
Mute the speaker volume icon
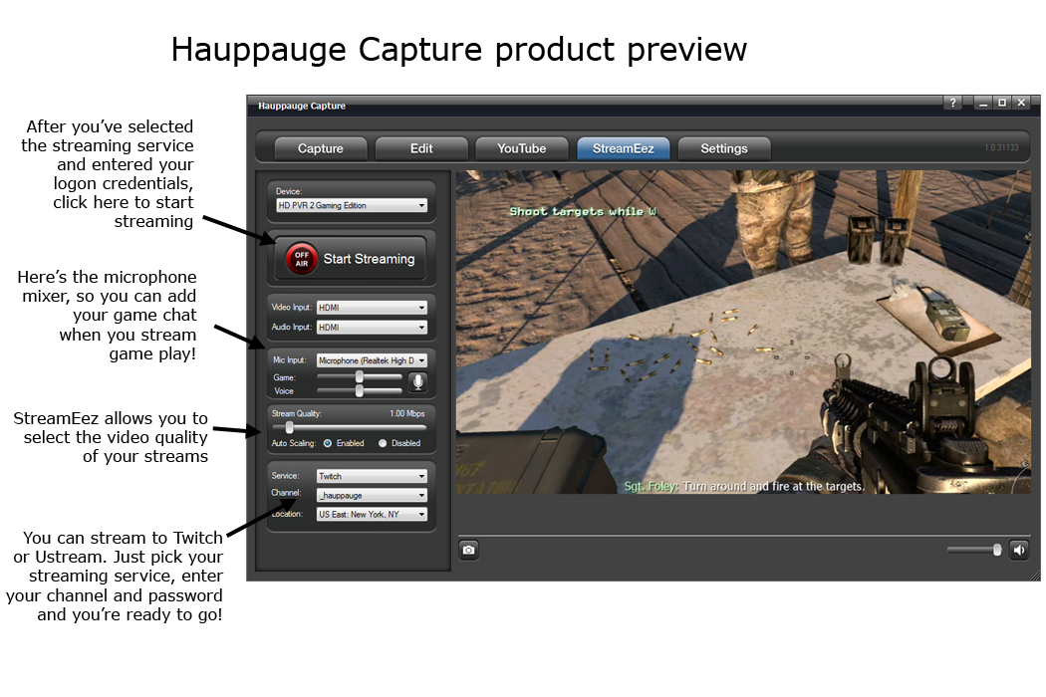coord(1019,550)
